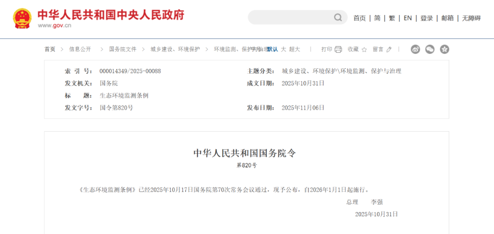Share the page via Weibo icon
494x234 pixels.
[x=415, y=49]
